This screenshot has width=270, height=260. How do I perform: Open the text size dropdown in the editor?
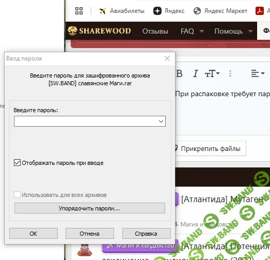tap(212, 73)
